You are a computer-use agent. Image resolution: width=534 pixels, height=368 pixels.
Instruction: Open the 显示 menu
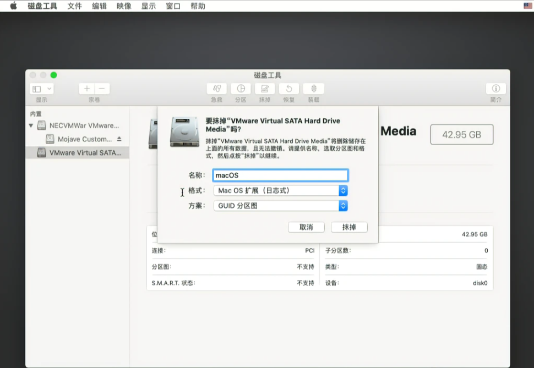click(x=149, y=6)
